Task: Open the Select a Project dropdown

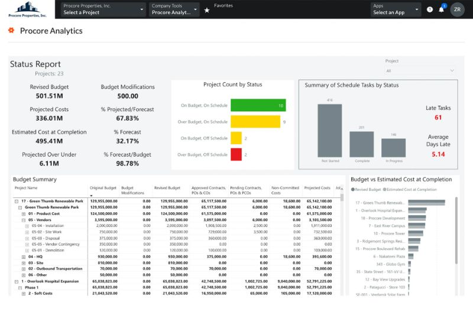Action: [x=103, y=9]
